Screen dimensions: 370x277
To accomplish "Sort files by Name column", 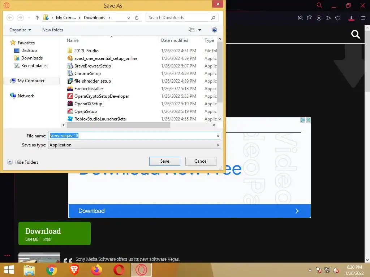I will pos(73,40).
